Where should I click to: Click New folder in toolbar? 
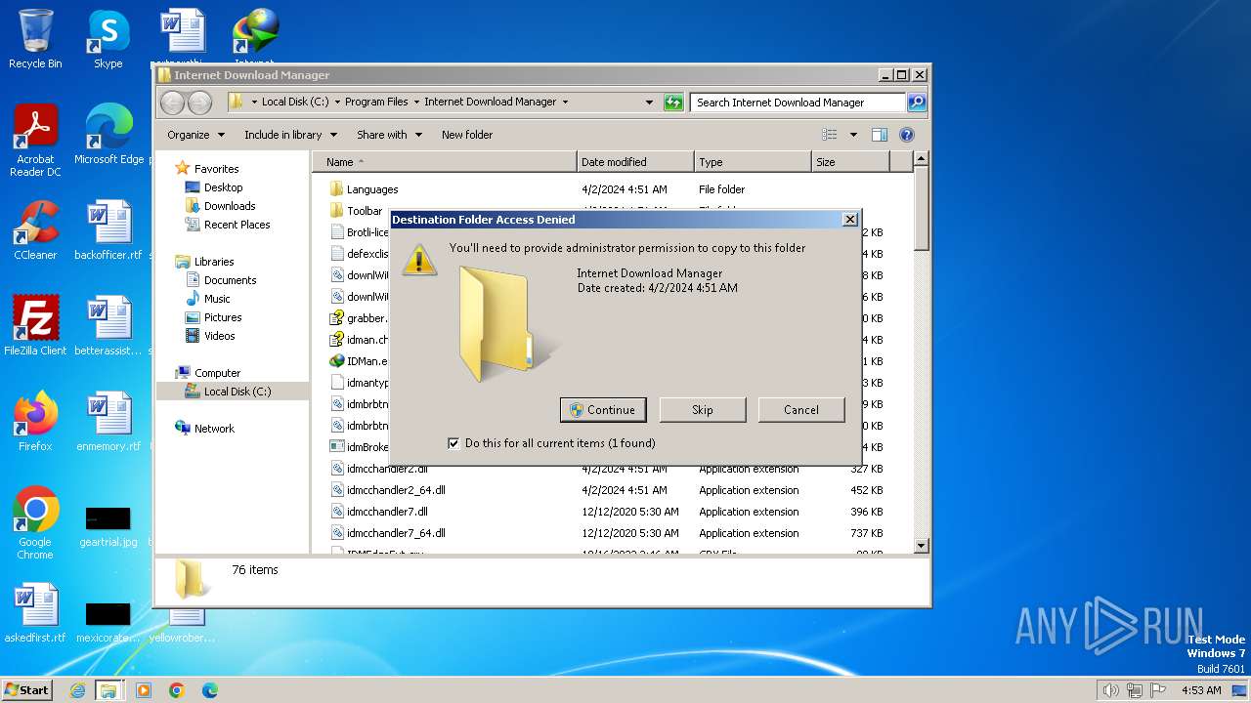(467, 135)
